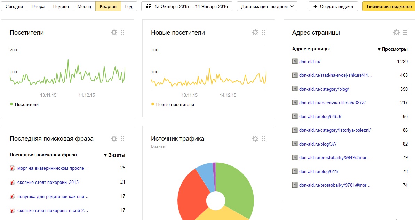Image resolution: width=415 pixels, height=220 pixels.
Task: Toggle the Новые посетители legend series
Action: coord(173,105)
